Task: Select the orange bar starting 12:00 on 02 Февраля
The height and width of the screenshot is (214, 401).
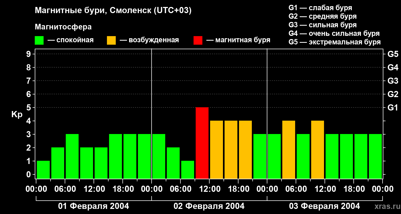Action: (217, 150)
